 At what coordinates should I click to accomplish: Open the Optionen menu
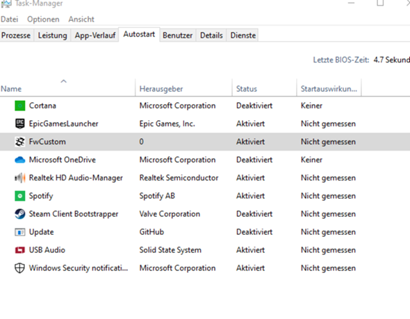click(x=43, y=19)
